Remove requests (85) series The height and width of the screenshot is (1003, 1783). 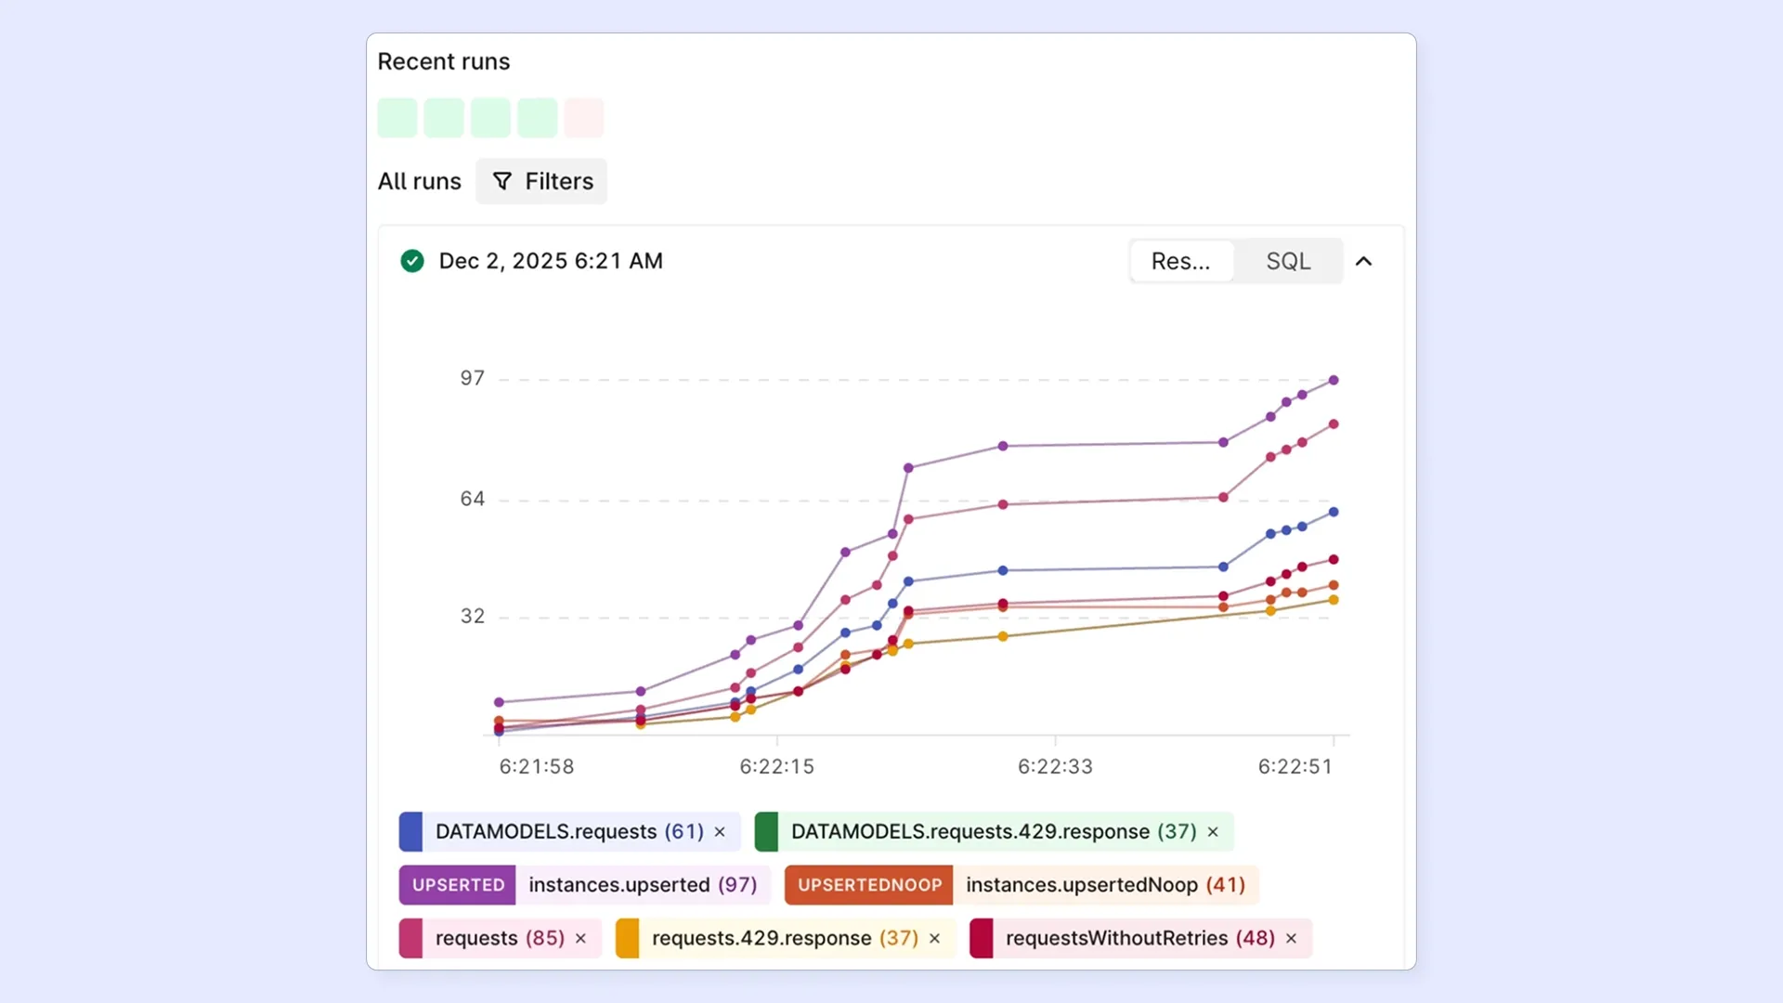coord(580,939)
